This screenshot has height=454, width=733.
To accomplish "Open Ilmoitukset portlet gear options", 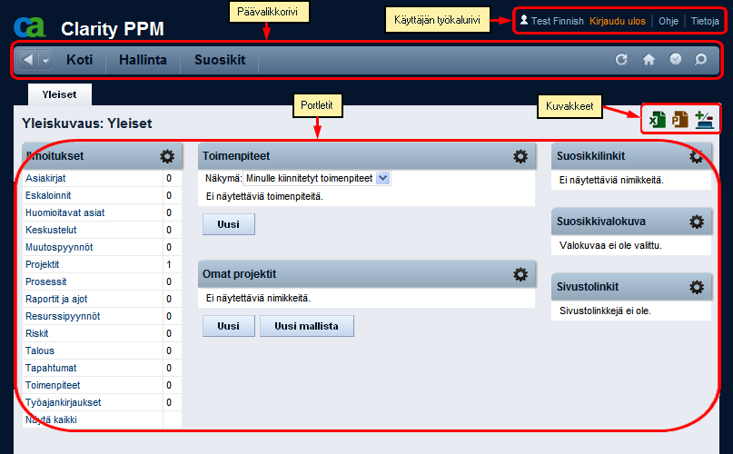I will (x=167, y=156).
